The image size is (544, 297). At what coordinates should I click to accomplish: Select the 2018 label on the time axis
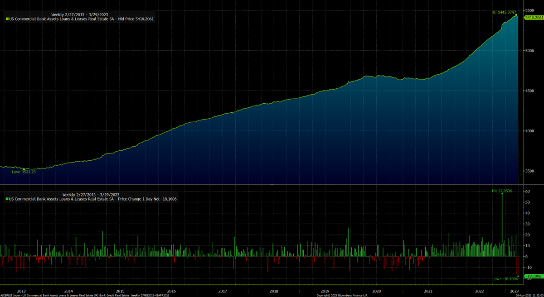273,291
